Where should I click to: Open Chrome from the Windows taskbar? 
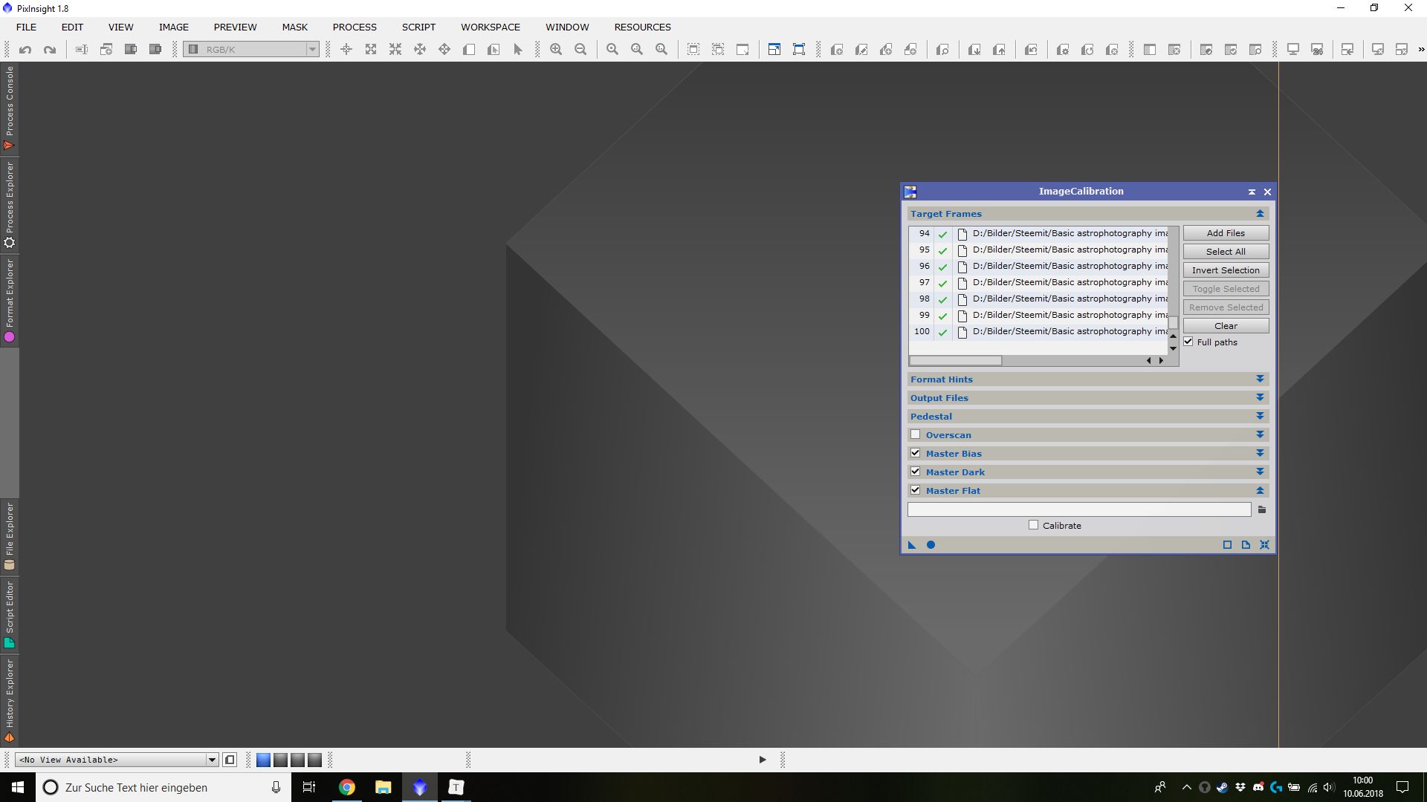347,787
